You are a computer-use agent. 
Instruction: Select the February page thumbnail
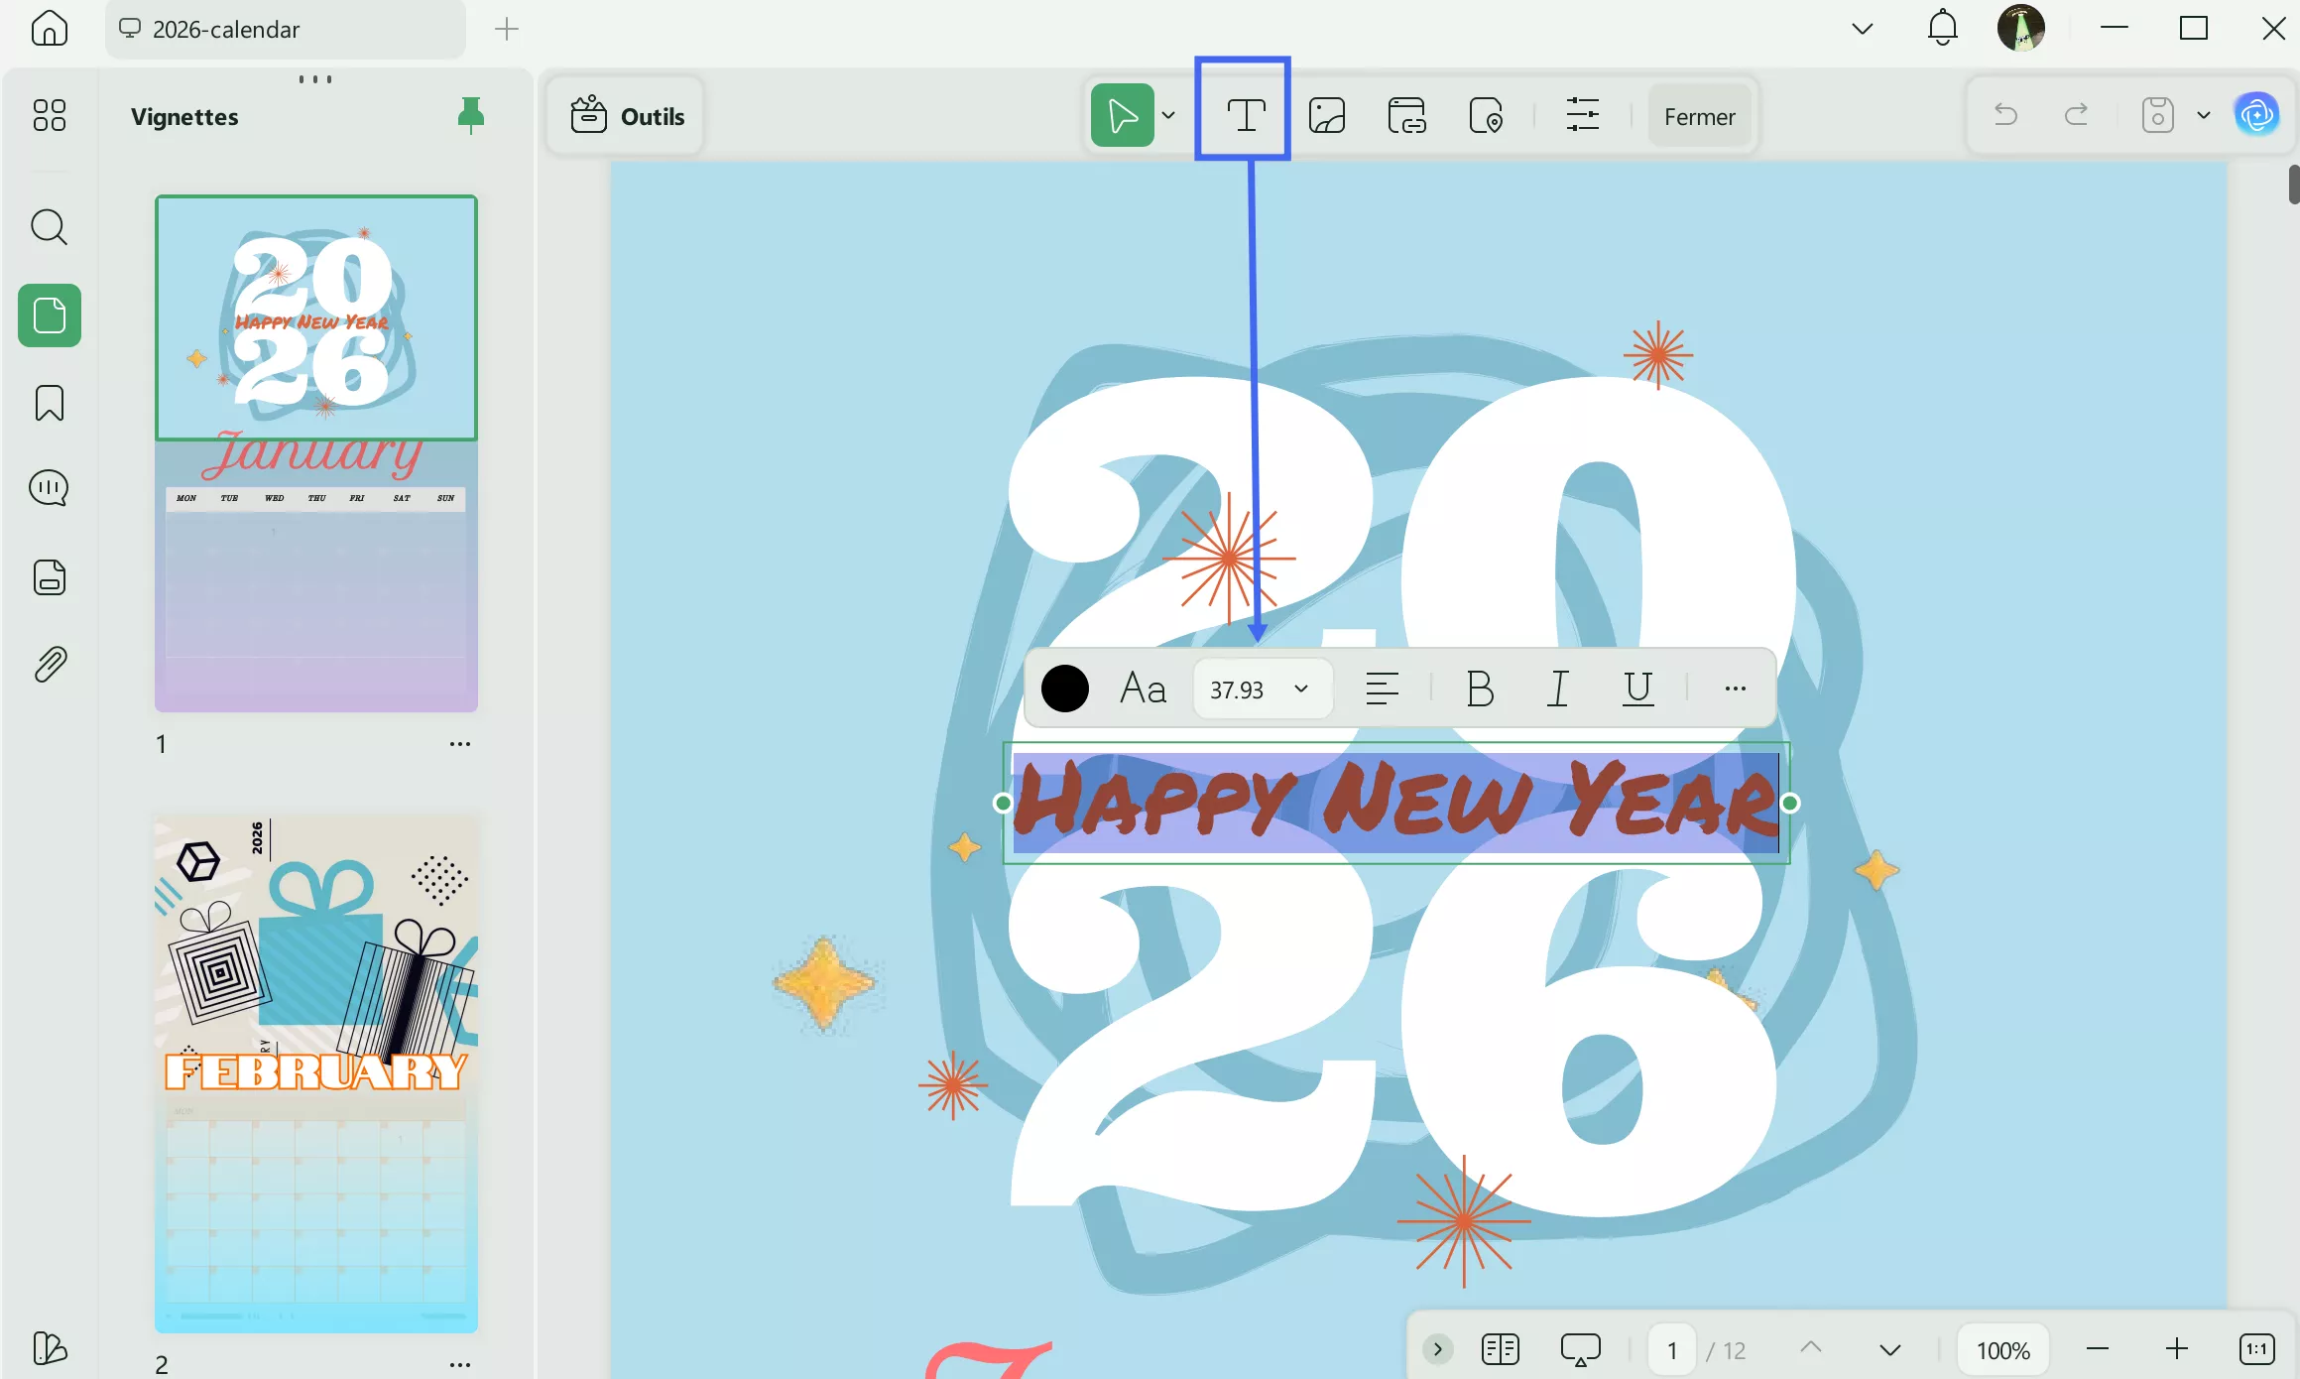coord(315,1071)
